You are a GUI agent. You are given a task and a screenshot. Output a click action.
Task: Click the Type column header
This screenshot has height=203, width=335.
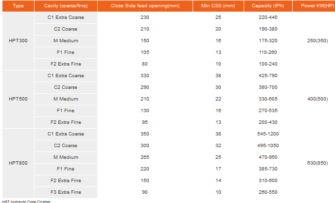point(18,6)
